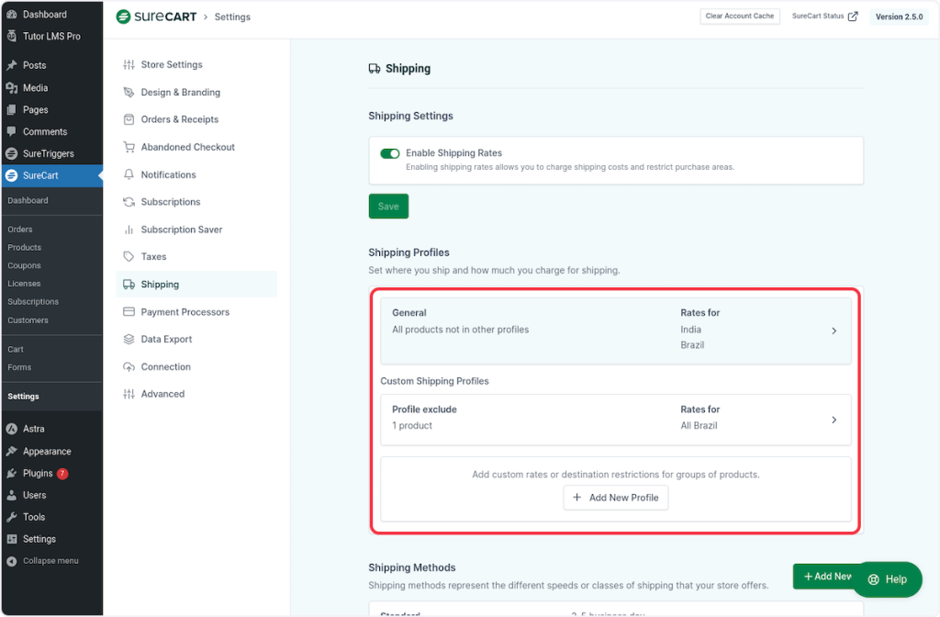This screenshot has height=617, width=940.
Task: Click the Design & Branding brush icon
Action: coord(129,93)
